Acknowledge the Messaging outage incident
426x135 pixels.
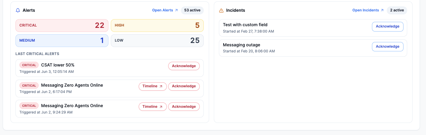coord(387,47)
